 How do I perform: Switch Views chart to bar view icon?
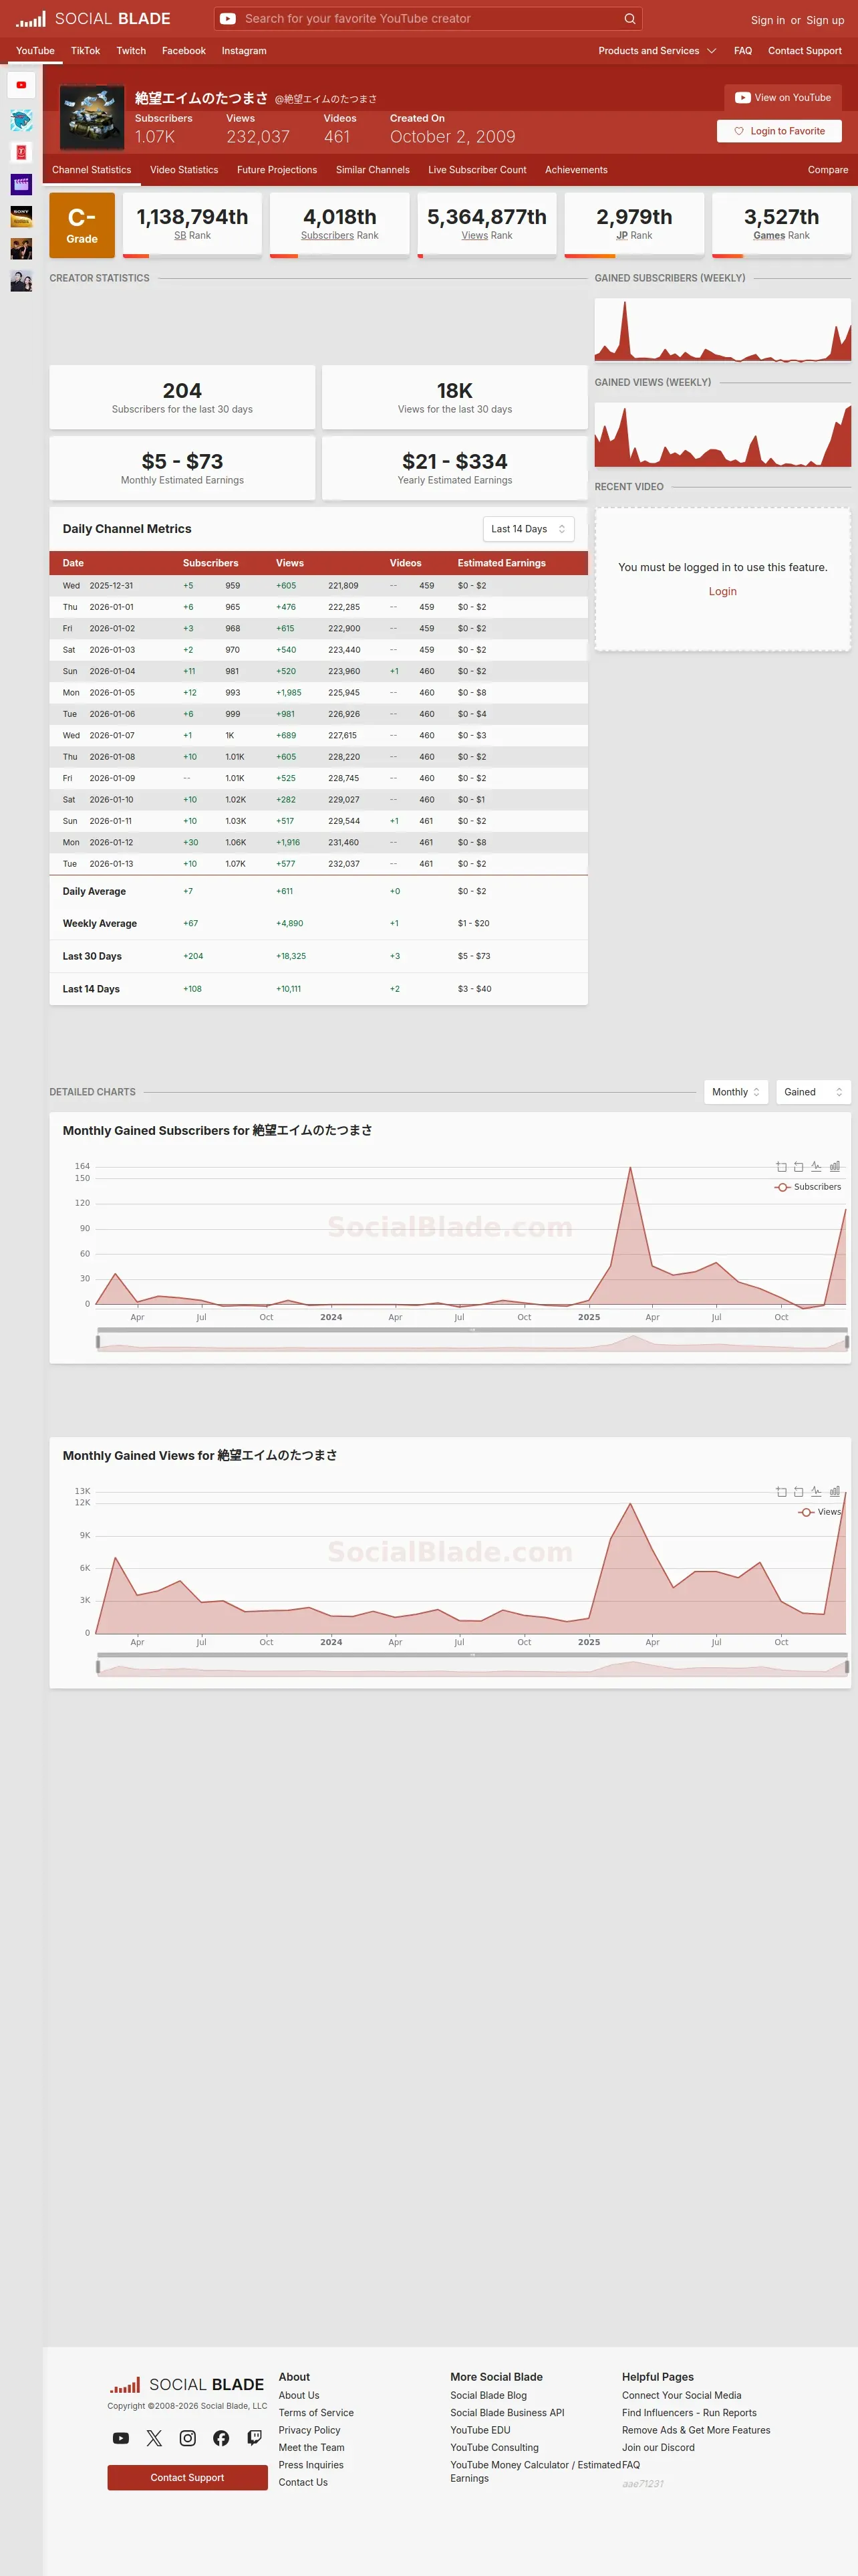click(x=835, y=1492)
